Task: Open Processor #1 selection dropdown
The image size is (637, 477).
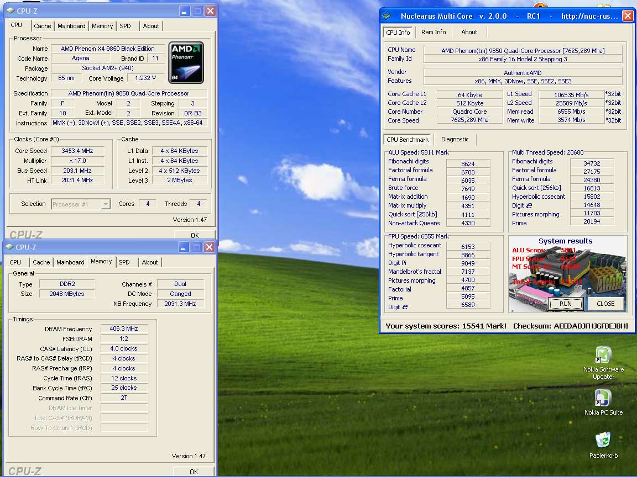Action: pos(81,204)
